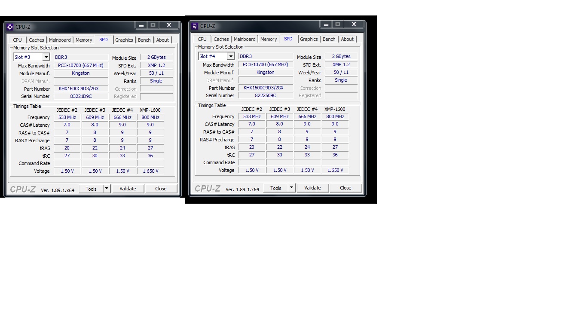Click 1.650 V XMP voltage in Slot #4 window
This screenshot has width=587, height=330.
[335, 170]
